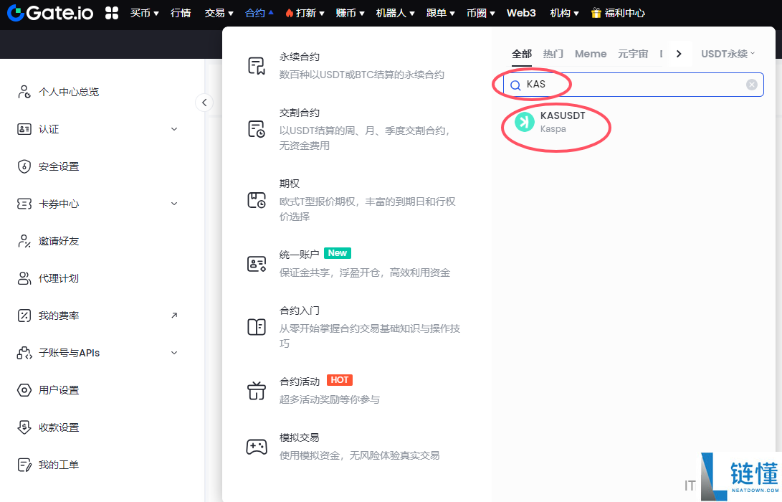Click the 永续合约 contract icon
782x502 pixels.
click(257, 66)
